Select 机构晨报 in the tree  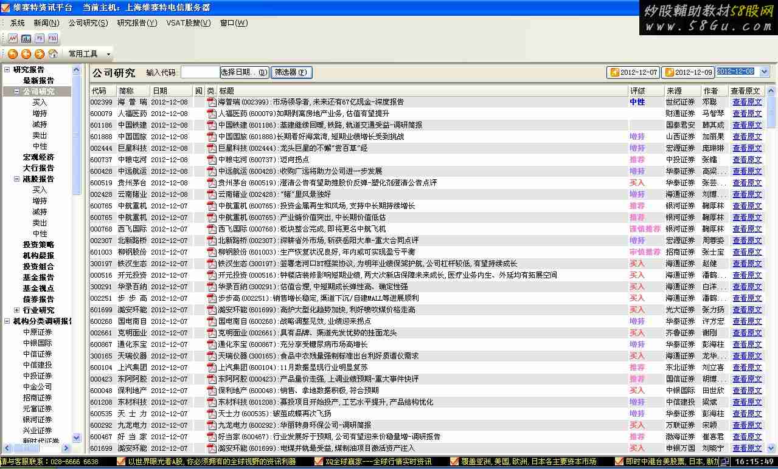coord(38,256)
